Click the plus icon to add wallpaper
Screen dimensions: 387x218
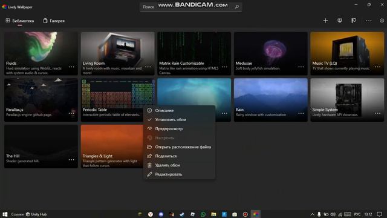coord(325,21)
